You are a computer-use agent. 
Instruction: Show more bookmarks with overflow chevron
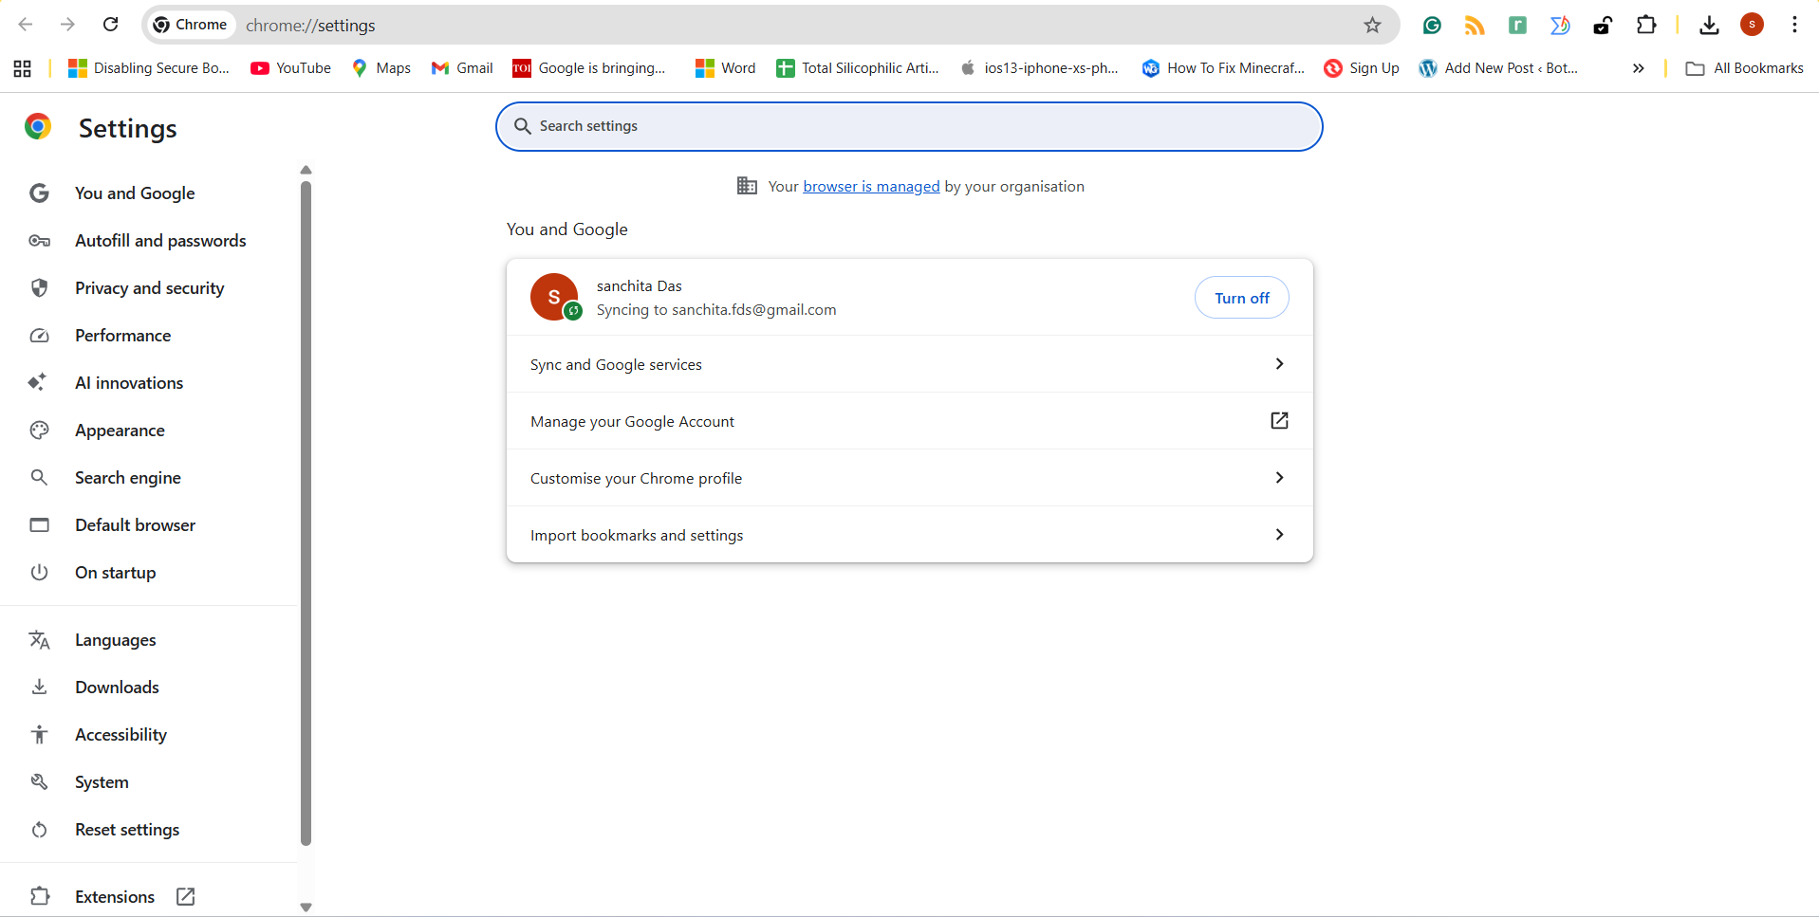click(1638, 68)
